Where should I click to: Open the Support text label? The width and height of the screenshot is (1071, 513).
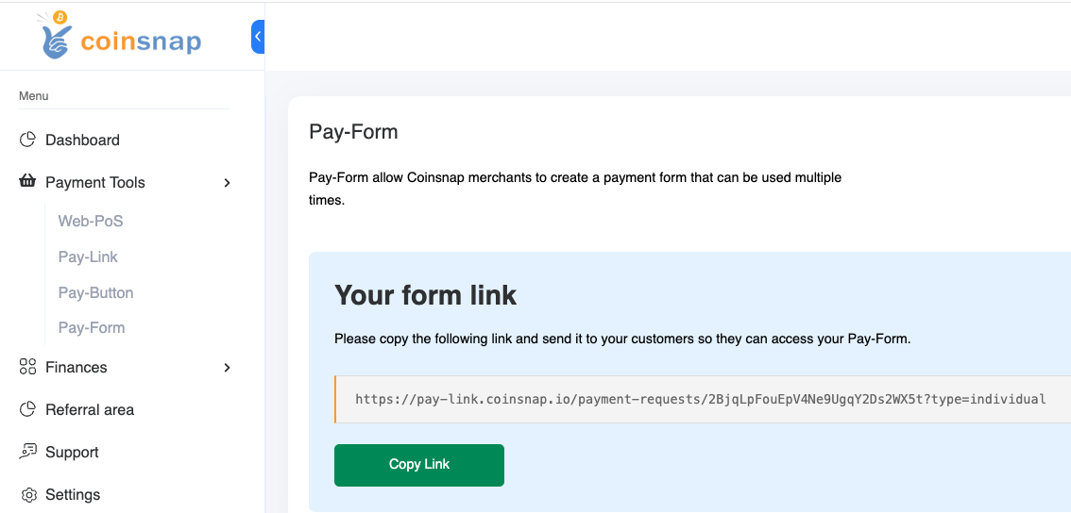pos(72,452)
